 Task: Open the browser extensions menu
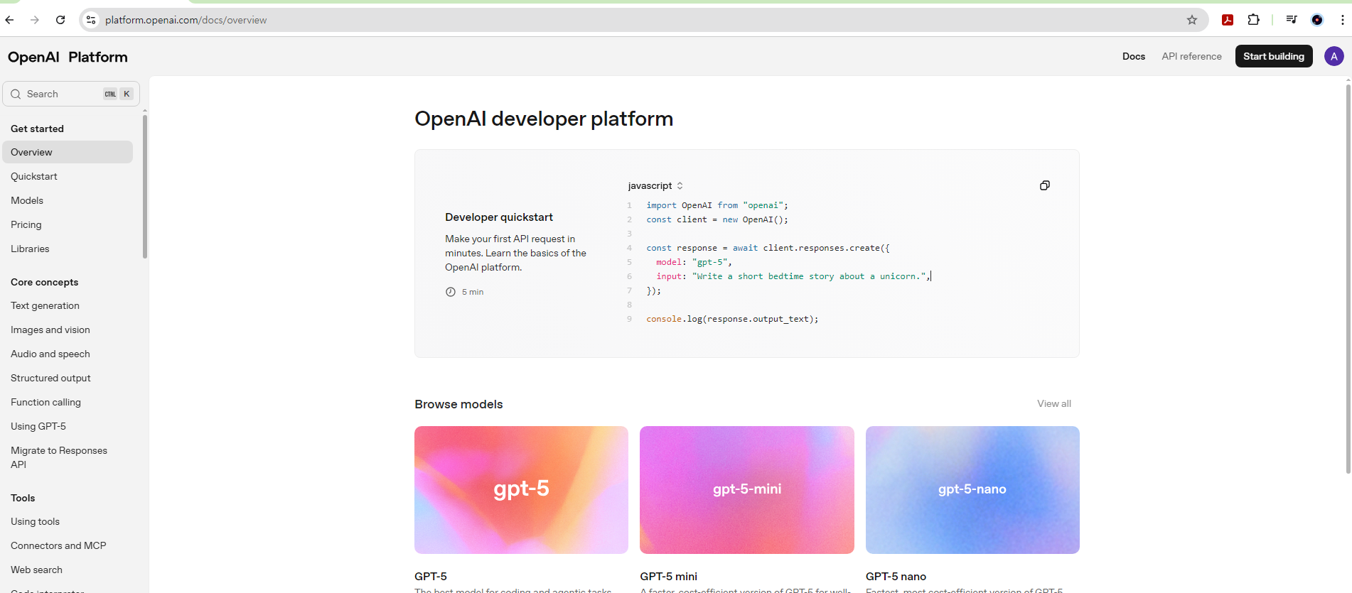click(1254, 20)
